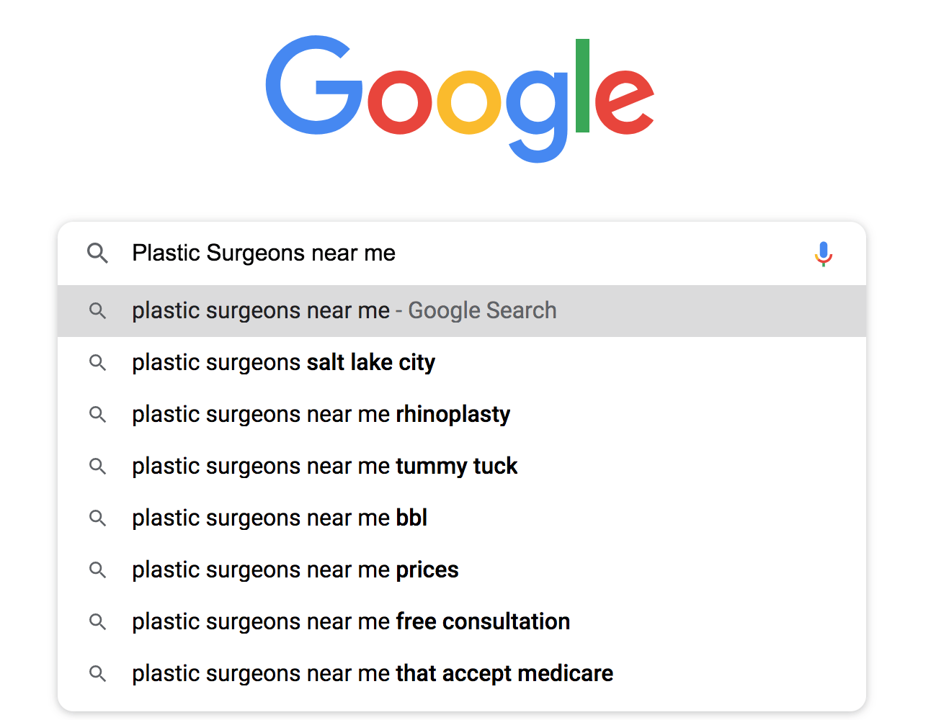Click the search icon next to "free consultation" suggestion
931x720 pixels.
[x=98, y=621]
